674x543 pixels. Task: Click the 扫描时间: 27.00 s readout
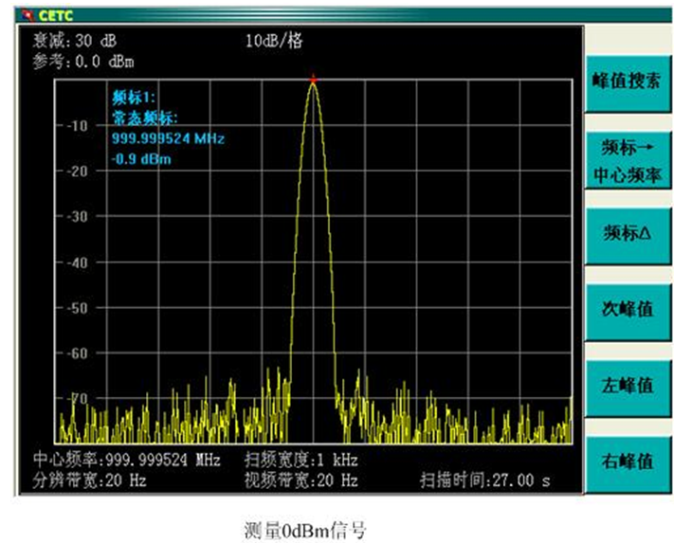coord(486,480)
